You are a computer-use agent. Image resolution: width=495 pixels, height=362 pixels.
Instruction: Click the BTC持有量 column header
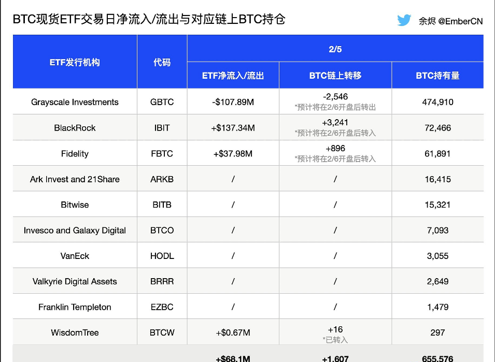pyautogui.click(x=438, y=75)
